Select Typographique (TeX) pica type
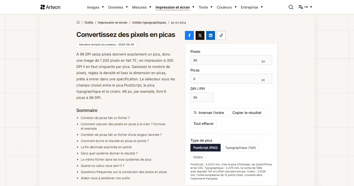Viewport: 354px width, 186px height. click(x=240, y=148)
